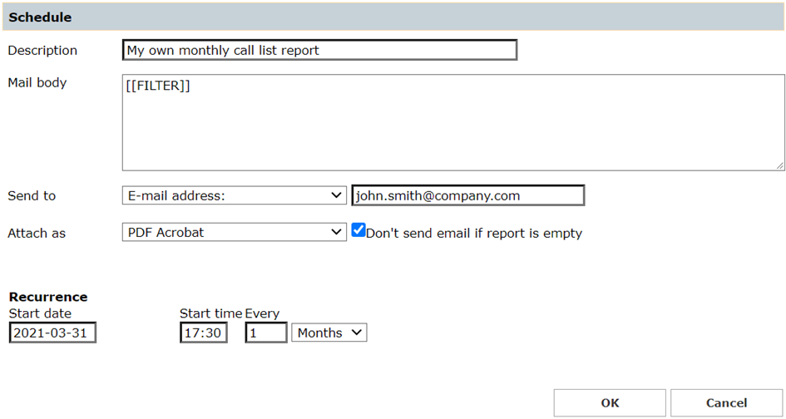The height and width of the screenshot is (419, 786).
Task: Click the 'Description' field label
Action: click(x=42, y=51)
